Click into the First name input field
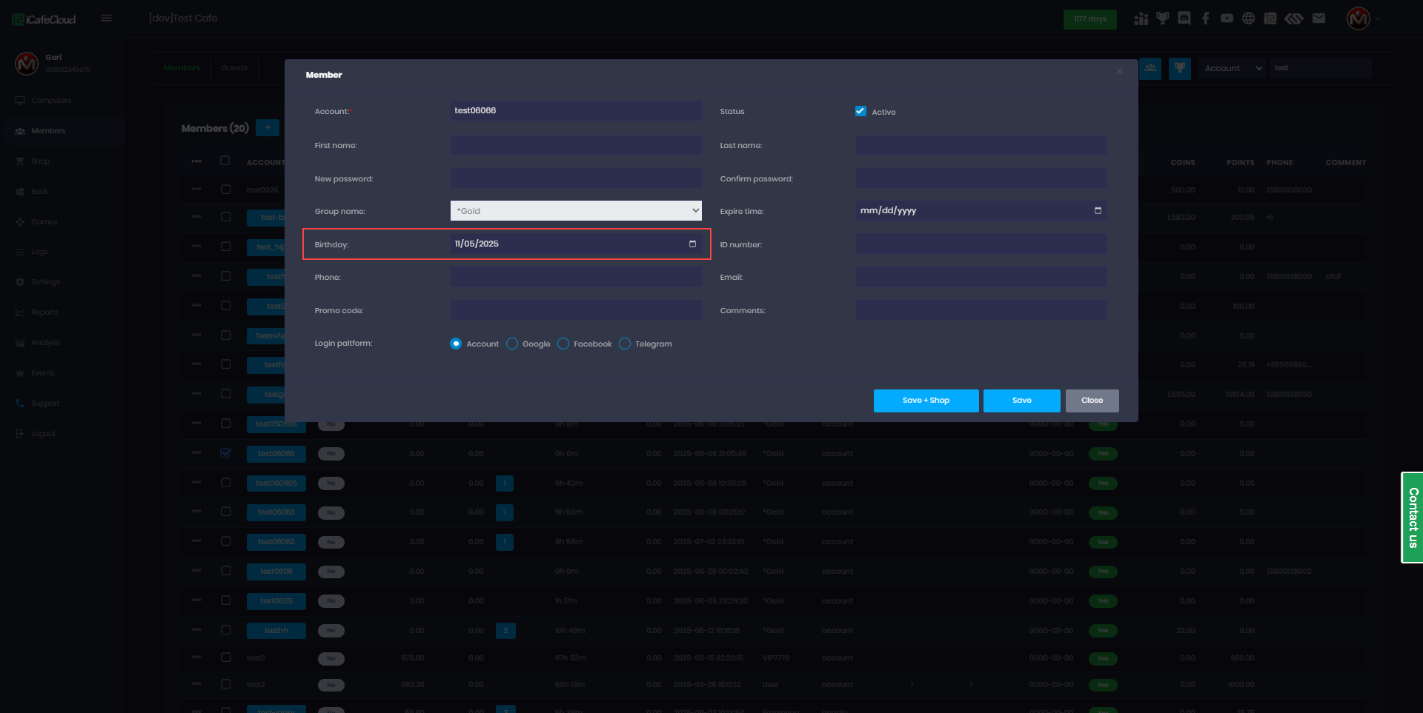The height and width of the screenshot is (713, 1423). [x=575, y=145]
